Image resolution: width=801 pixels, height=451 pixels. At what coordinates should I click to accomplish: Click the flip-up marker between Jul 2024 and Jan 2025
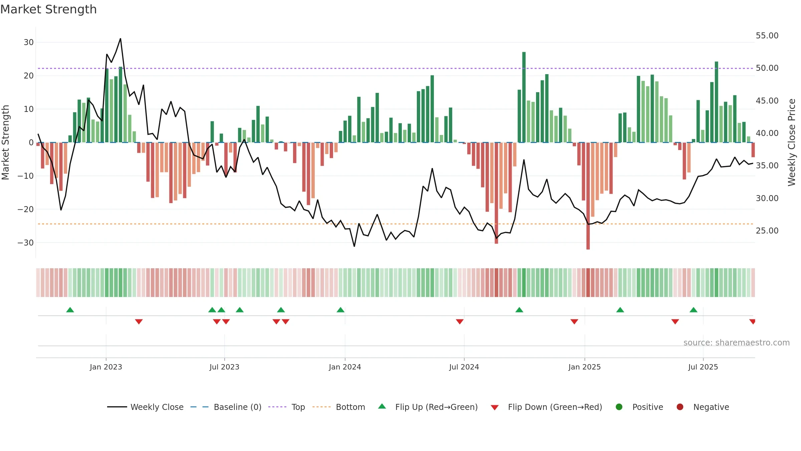point(519,310)
